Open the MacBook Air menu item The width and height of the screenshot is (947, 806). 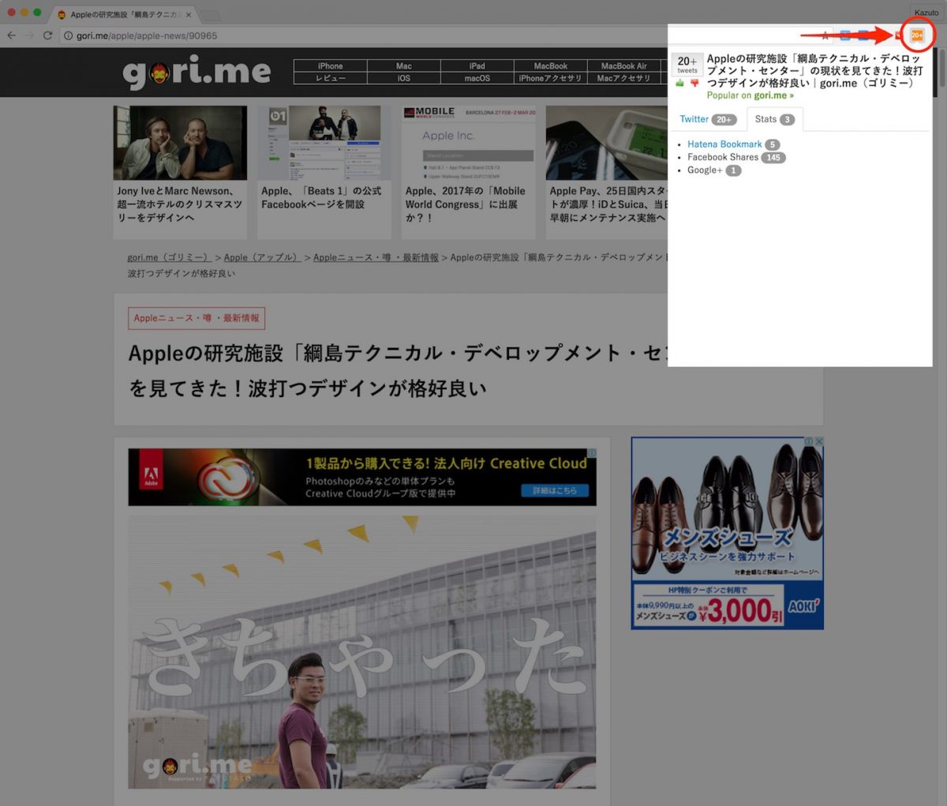point(626,66)
